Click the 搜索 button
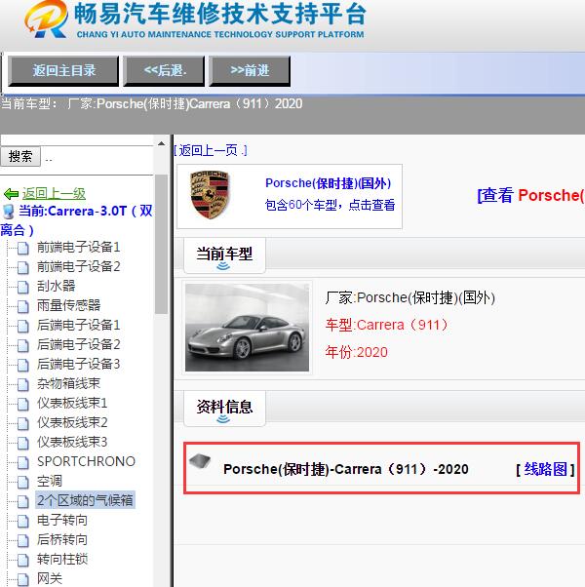 point(20,156)
